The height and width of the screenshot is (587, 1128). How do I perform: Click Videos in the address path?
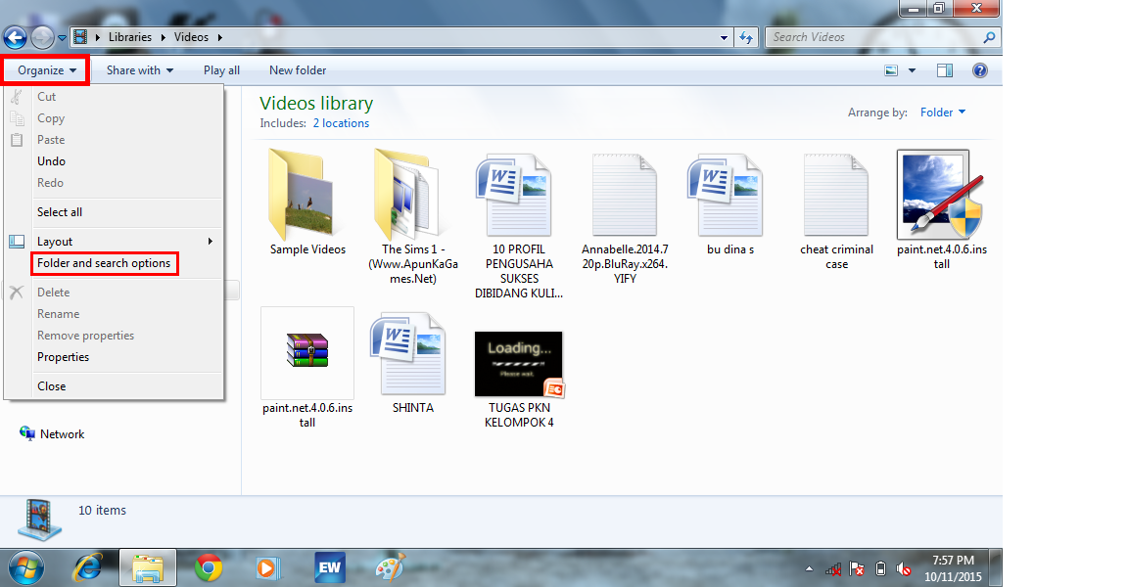[191, 37]
